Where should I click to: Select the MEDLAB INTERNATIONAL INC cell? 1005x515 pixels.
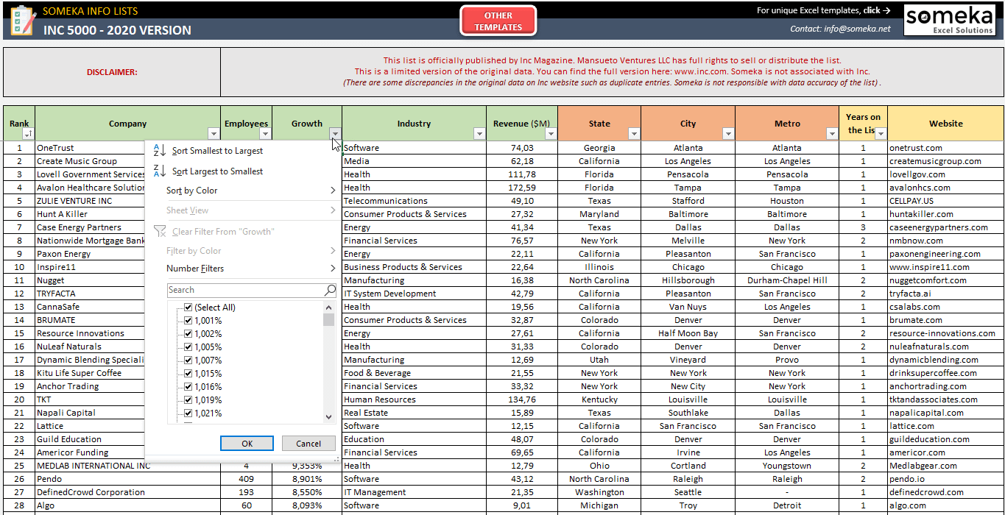pos(127,466)
